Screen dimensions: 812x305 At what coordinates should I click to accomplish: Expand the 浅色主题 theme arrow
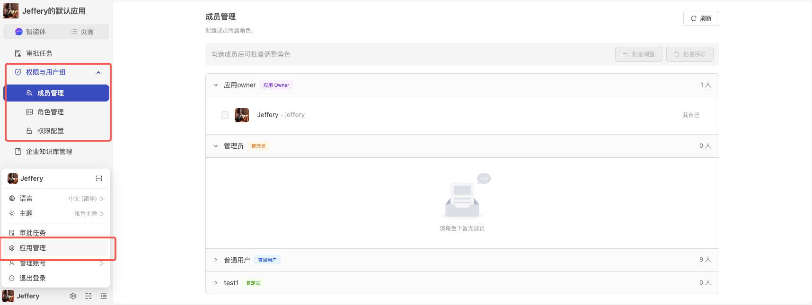click(102, 214)
